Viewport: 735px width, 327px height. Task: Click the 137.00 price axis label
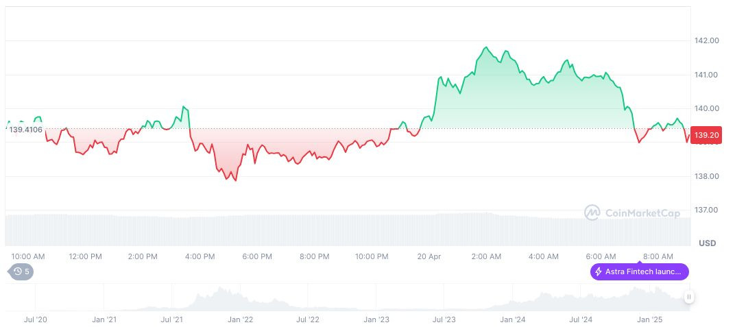707,210
